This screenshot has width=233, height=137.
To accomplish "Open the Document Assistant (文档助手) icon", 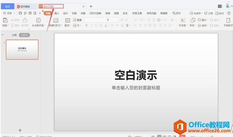I will tap(228, 20).
